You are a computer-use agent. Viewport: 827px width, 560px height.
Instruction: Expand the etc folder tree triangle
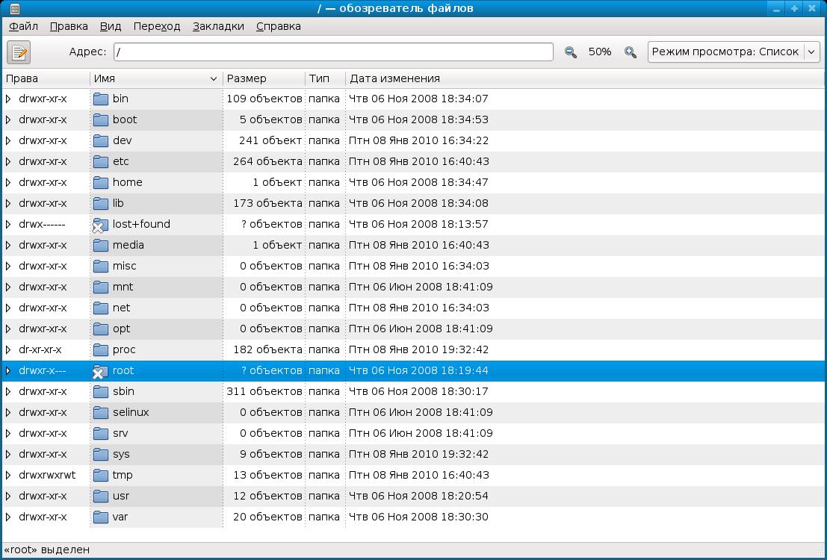pyautogui.click(x=8, y=161)
